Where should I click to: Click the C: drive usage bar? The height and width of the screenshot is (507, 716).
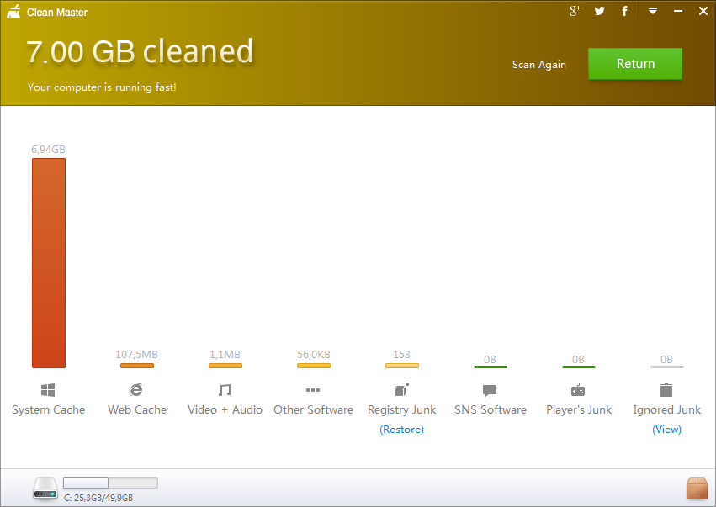pos(110,483)
